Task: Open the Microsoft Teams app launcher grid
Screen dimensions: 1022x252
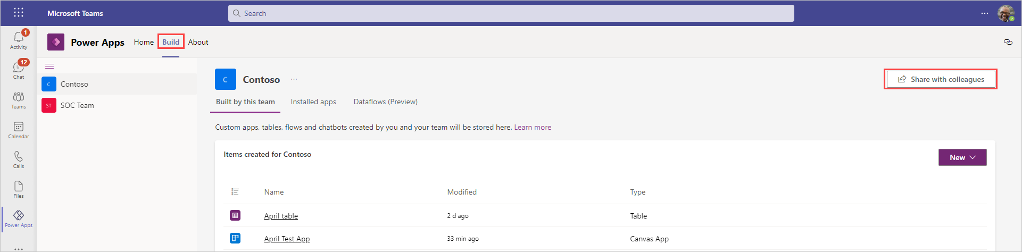Action: 19,13
